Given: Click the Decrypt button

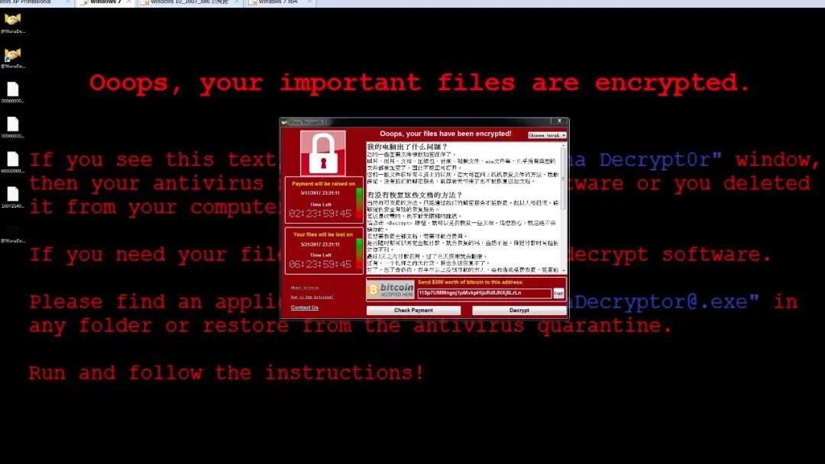Looking at the screenshot, I should point(519,310).
